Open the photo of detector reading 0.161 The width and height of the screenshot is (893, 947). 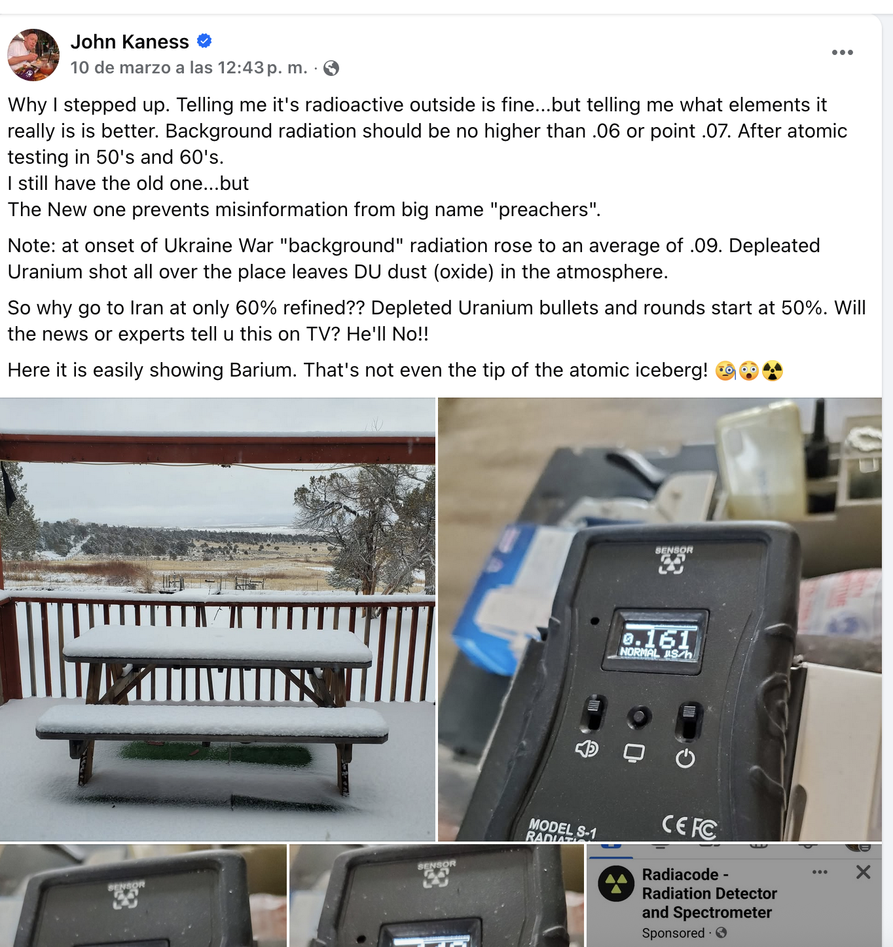point(660,620)
